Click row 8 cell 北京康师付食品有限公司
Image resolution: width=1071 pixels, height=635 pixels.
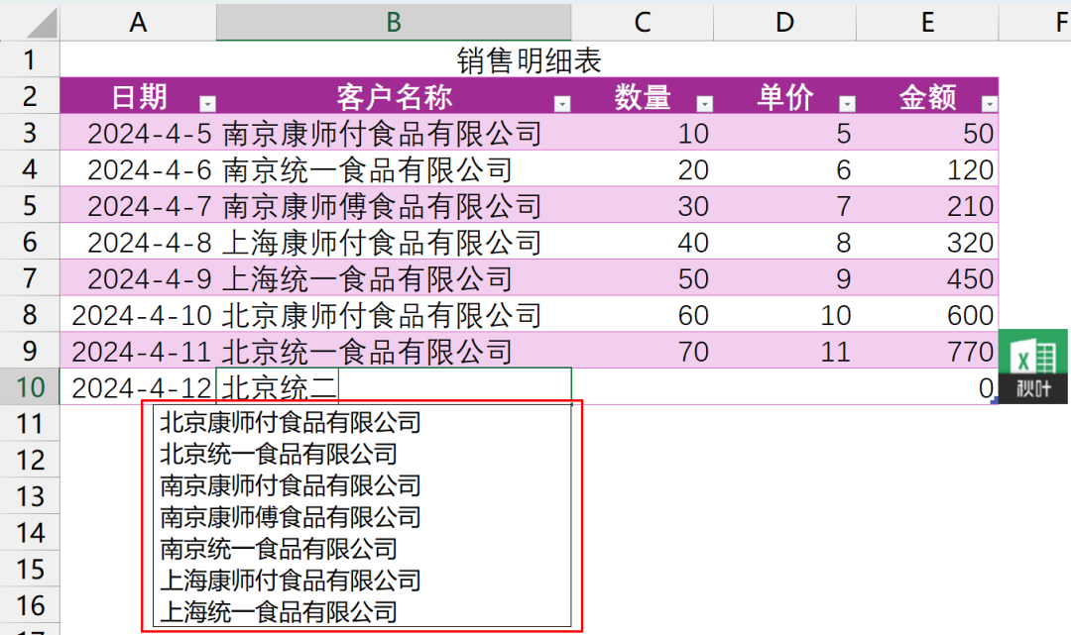pos(394,314)
